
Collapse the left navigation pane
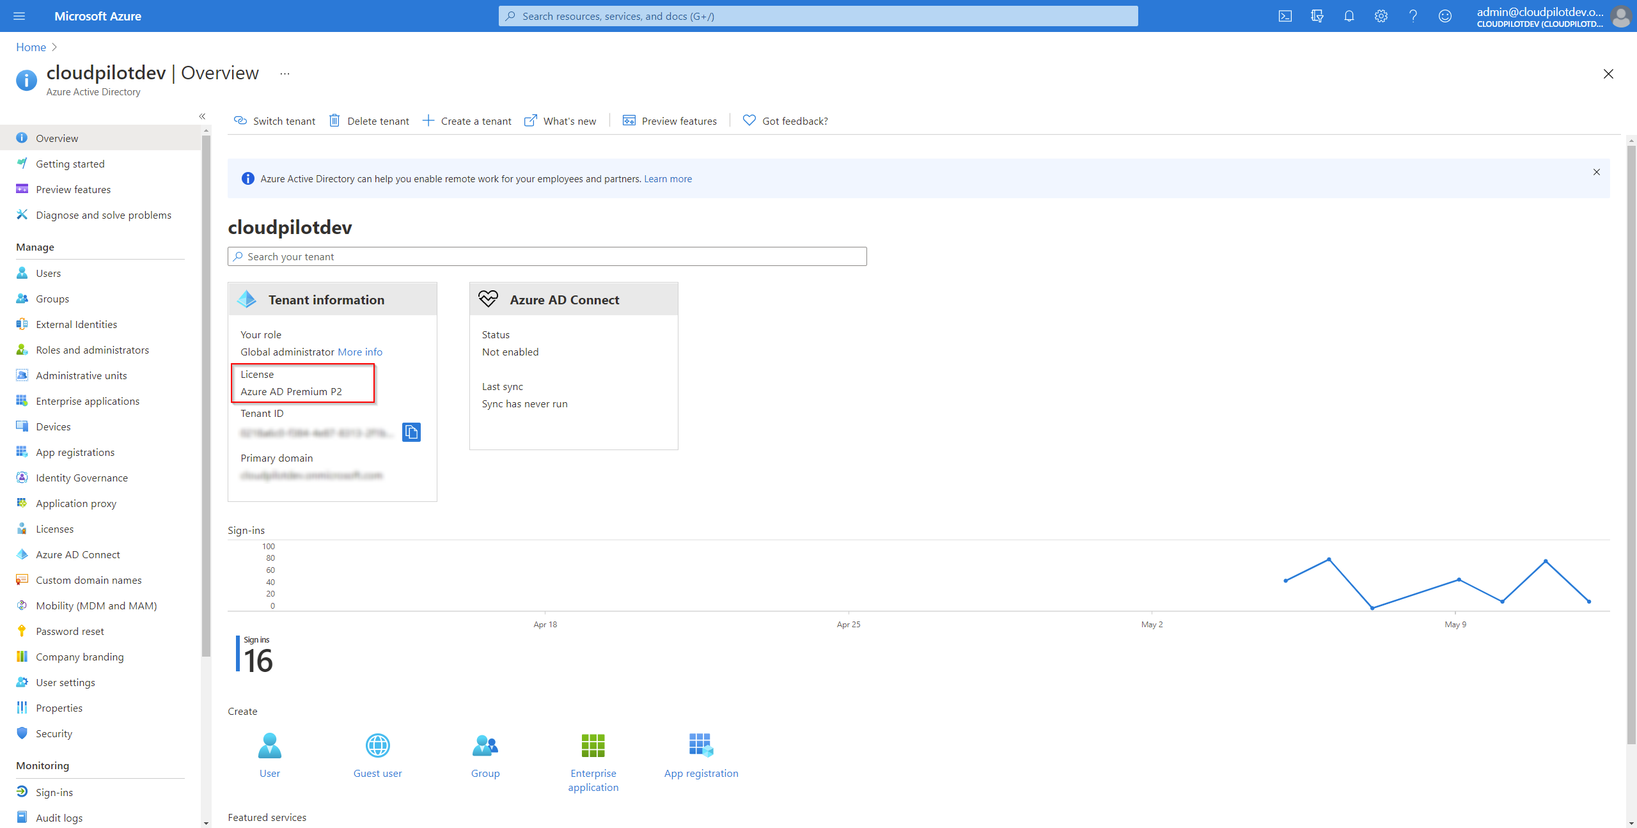tap(202, 116)
